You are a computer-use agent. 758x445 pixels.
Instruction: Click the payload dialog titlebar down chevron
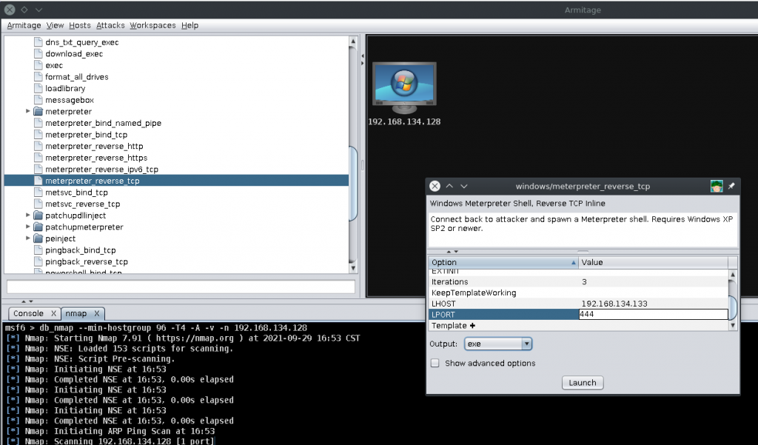tap(464, 187)
